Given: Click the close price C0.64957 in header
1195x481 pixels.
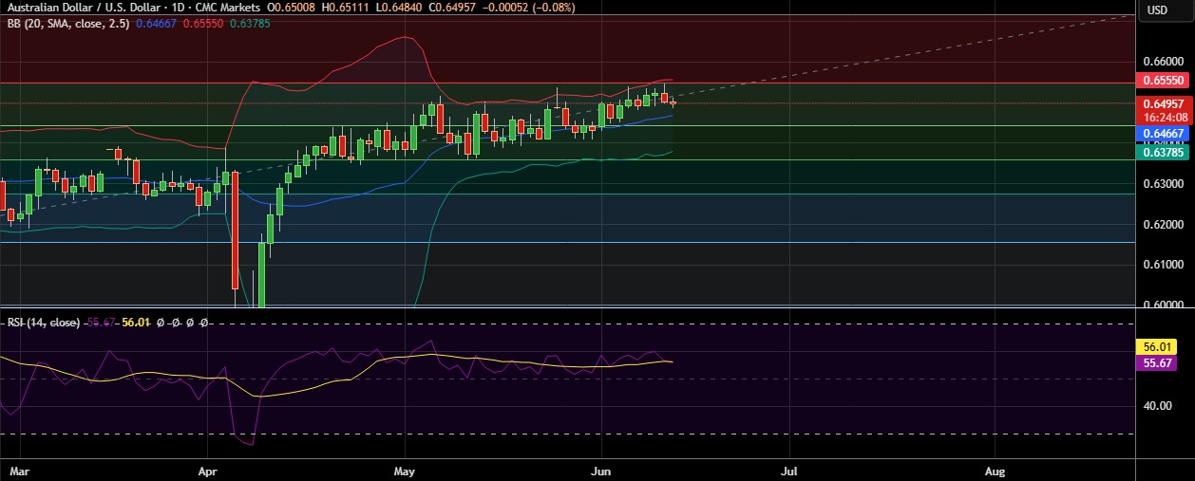Looking at the screenshot, I should click(x=452, y=8).
